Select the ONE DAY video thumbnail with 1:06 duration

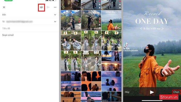click(111, 20)
